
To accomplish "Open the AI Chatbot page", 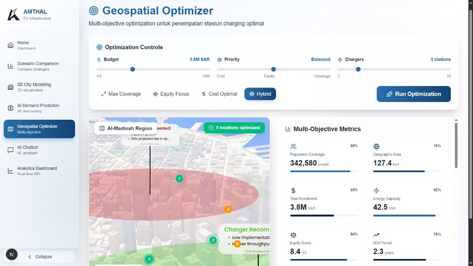I will (39, 150).
